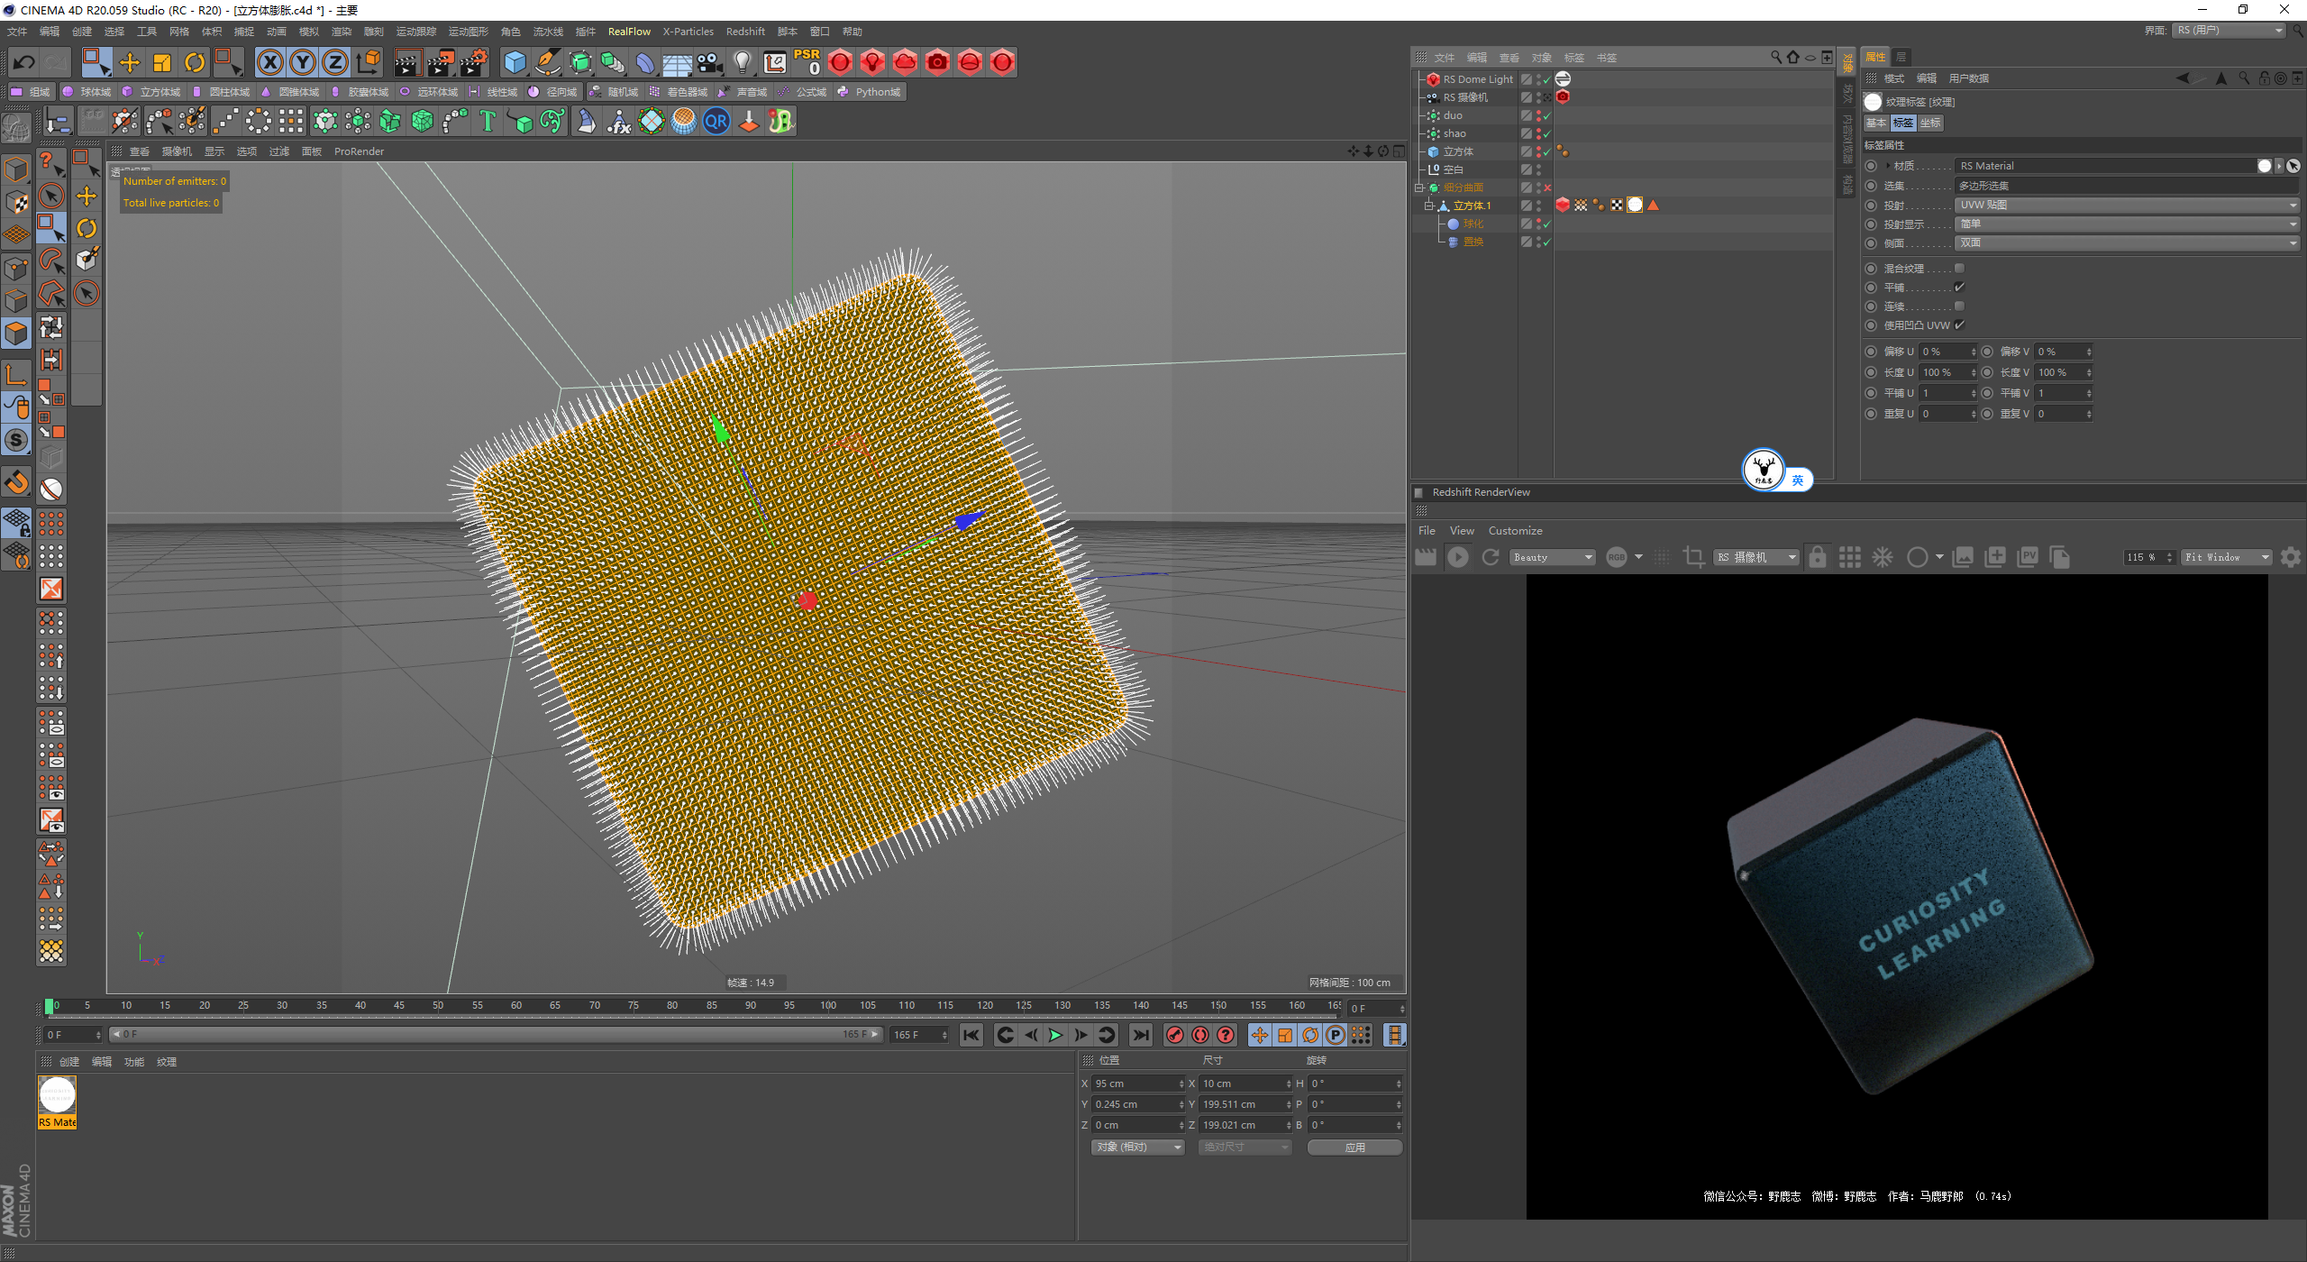Screen dimensions: 2307x1262
Task: Click the search magnifier in object manager
Action: (x=1775, y=58)
